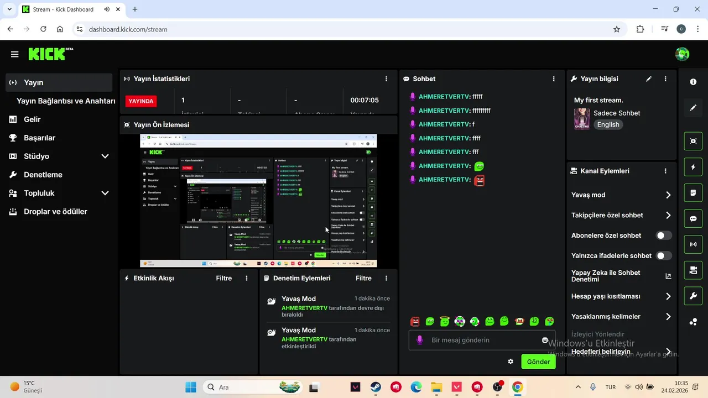
Task: Open chat settings gear icon
Action: click(x=511, y=362)
